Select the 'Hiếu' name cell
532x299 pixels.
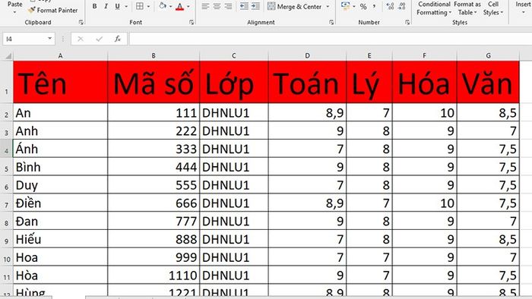60,239
